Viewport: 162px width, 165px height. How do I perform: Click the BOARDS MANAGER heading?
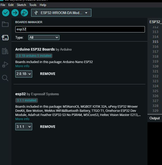pyautogui.click(x=29, y=22)
